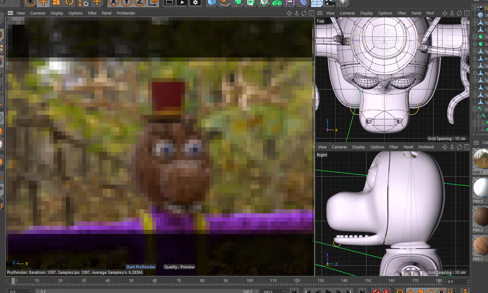Maximize the ProRender viewport panel
The height and width of the screenshot is (293, 488).
click(311, 13)
